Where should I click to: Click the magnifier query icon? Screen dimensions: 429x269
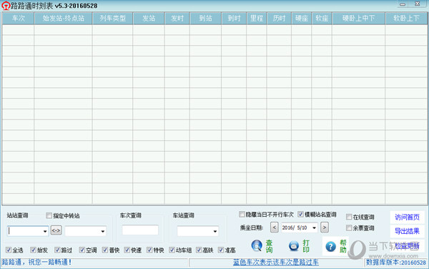[x=257, y=245]
